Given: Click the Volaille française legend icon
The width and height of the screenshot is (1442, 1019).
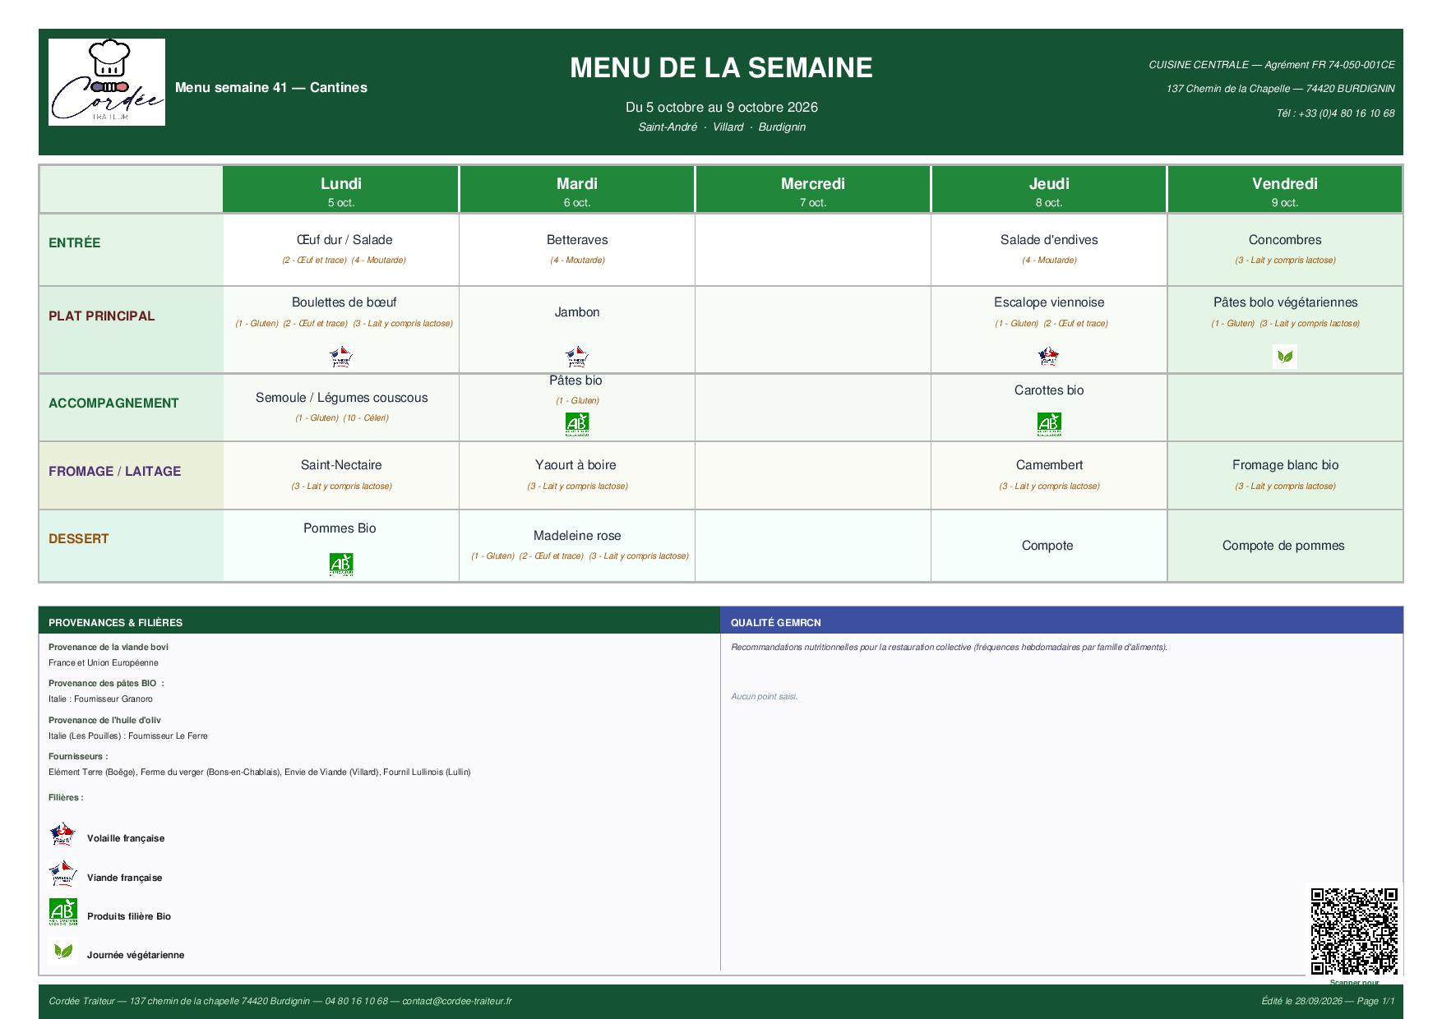Looking at the screenshot, I should pyautogui.click(x=62, y=835).
